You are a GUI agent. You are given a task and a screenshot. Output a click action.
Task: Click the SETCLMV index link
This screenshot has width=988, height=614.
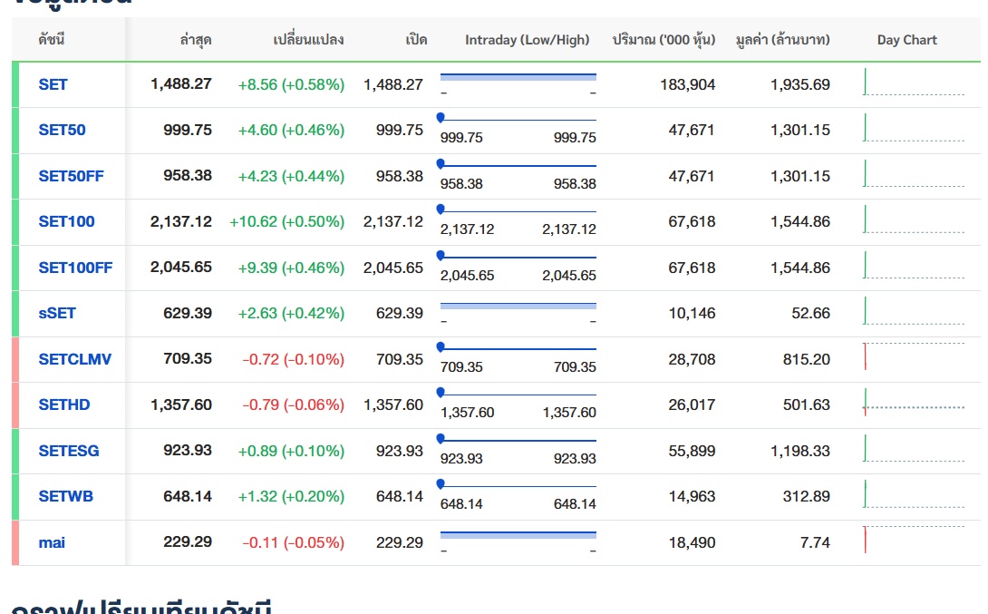pyautogui.click(x=74, y=359)
